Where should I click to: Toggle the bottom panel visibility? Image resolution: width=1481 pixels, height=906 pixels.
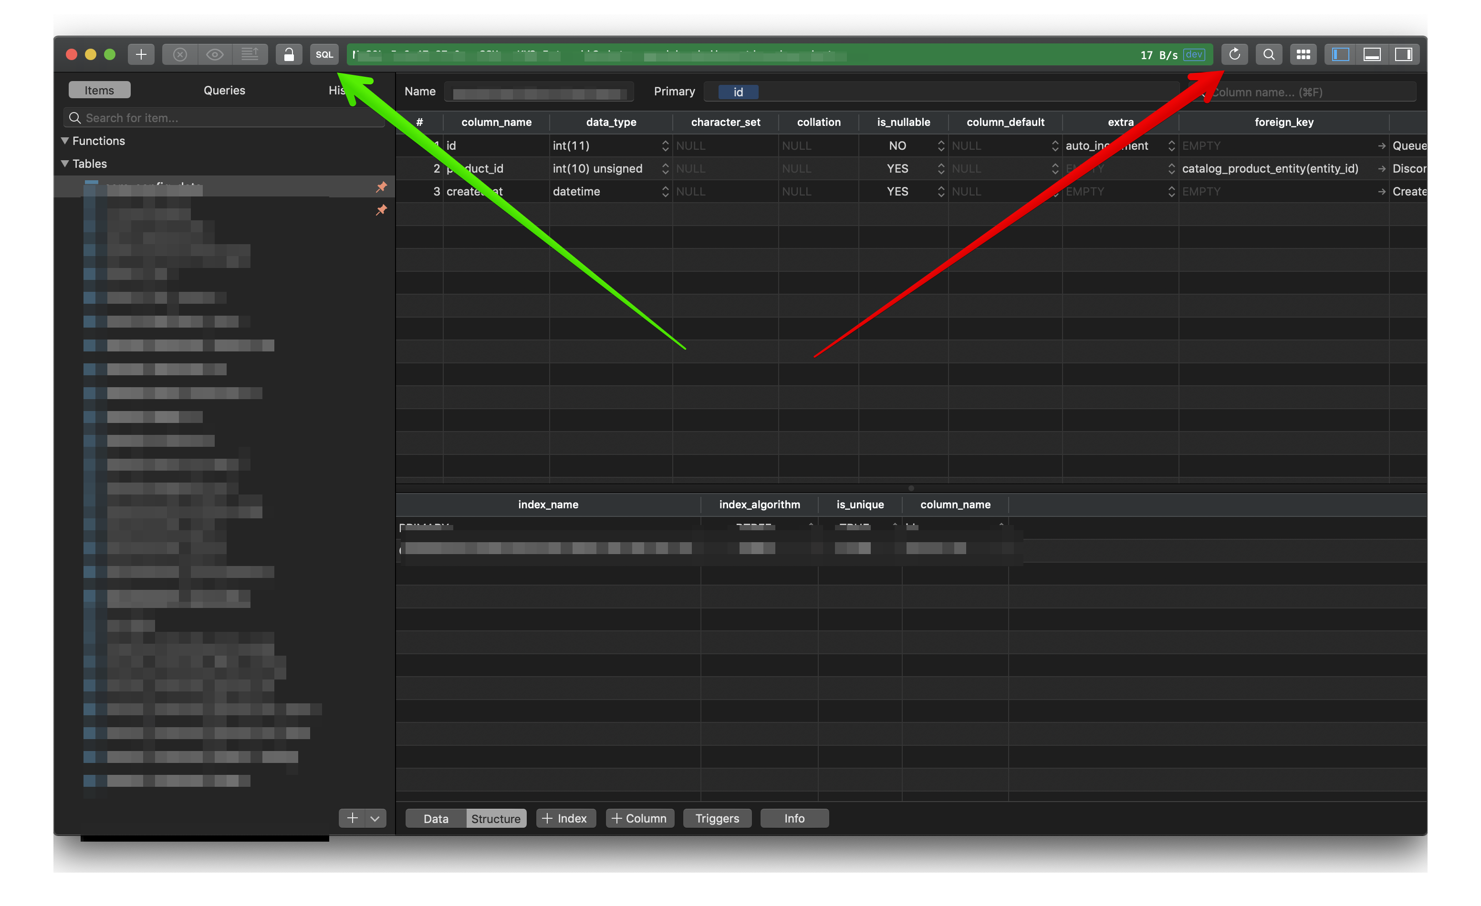pyautogui.click(x=1372, y=54)
